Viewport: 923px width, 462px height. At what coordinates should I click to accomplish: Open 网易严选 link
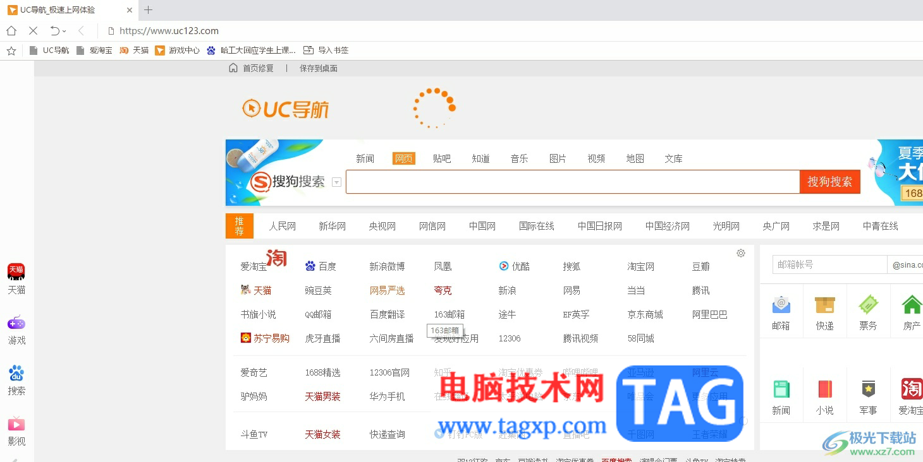387,290
